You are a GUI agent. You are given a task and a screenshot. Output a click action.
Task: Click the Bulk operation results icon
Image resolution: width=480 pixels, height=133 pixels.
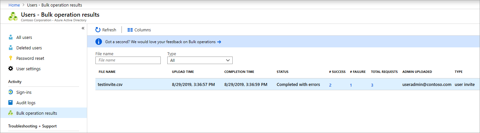click(x=11, y=113)
